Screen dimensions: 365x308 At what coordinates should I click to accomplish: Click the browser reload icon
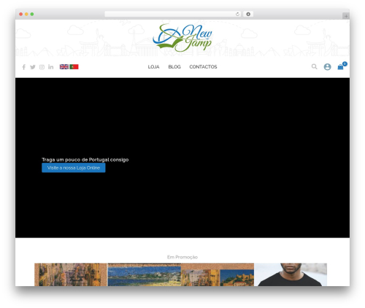click(x=237, y=15)
